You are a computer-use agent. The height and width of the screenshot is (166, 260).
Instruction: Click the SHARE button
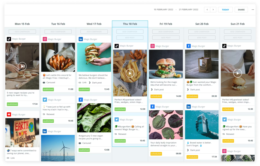[241, 10]
